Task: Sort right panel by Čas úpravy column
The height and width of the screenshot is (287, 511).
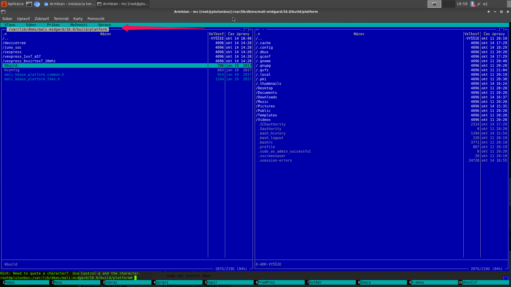Action: [x=494, y=34]
